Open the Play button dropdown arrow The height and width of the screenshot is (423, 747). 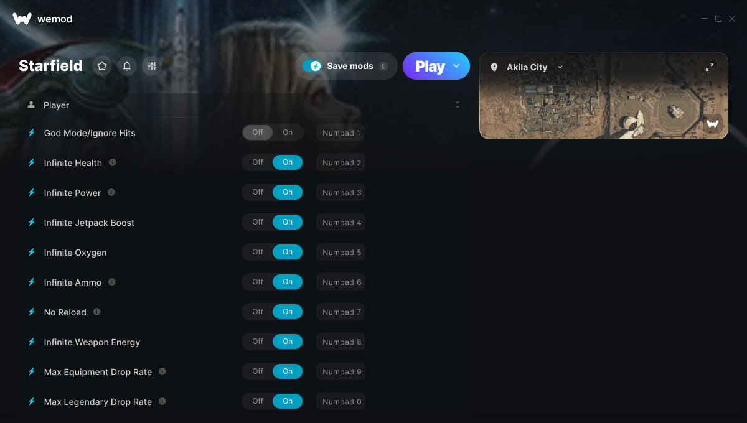coord(456,66)
